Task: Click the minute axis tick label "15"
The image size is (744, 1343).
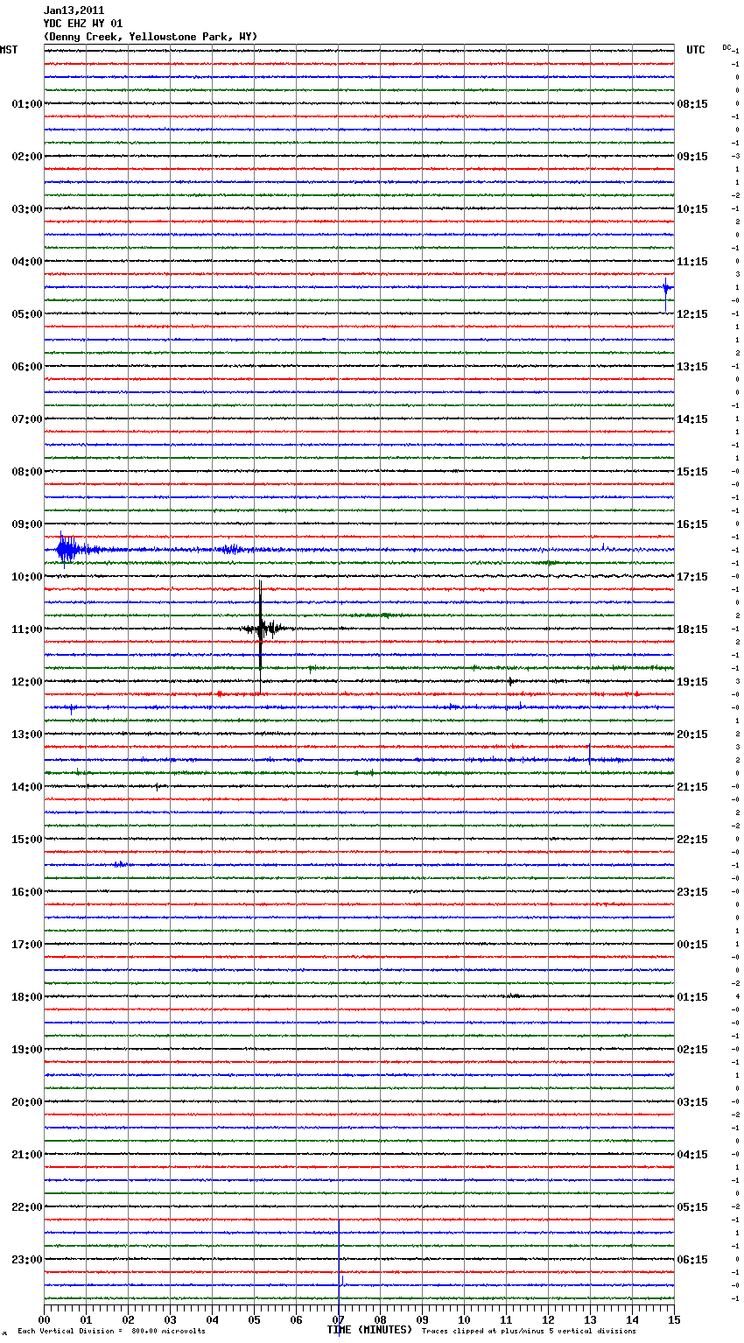Action: coord(674,1319)
